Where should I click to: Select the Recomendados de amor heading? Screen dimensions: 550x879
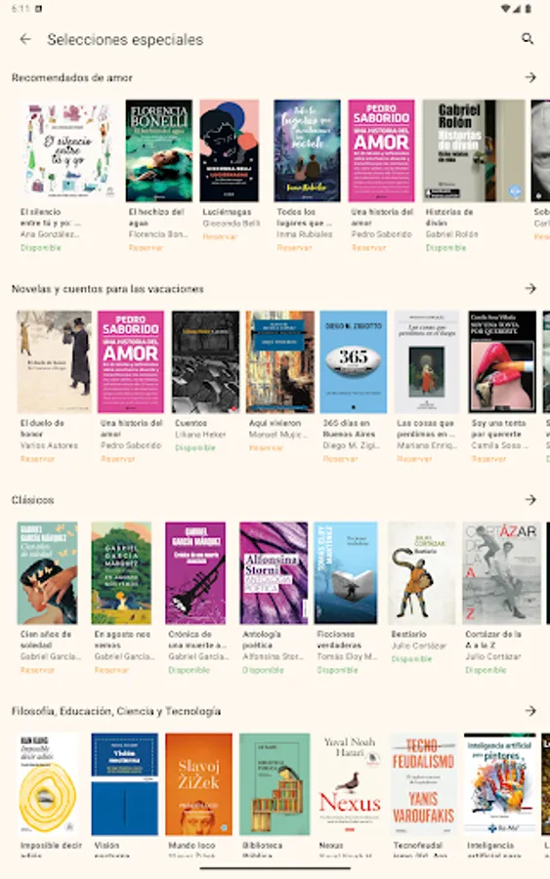(71, 77)
